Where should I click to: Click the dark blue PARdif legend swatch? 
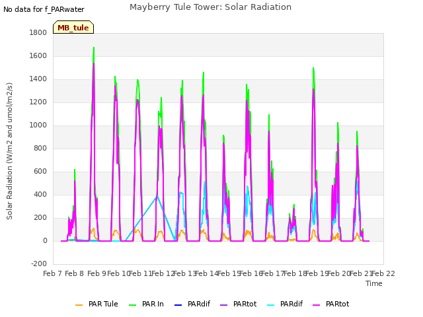178,305
